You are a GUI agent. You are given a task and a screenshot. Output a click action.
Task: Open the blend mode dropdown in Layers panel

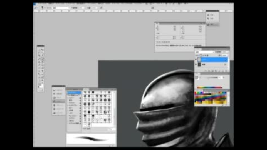pyautogui.click(x=205, y=52)
